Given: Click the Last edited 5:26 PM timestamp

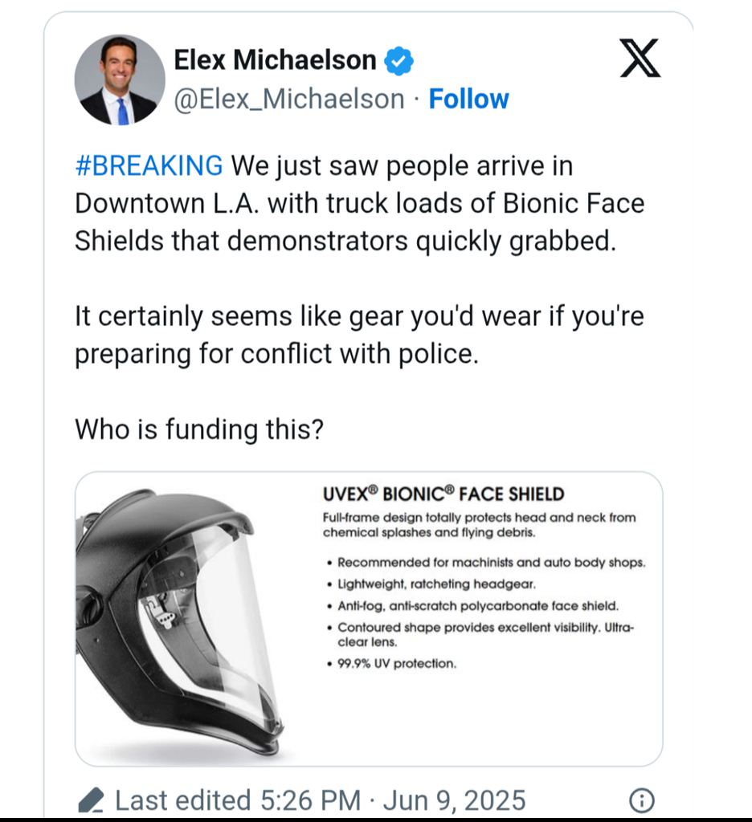Looking at the screenshot, I should [x=238, y=800].
